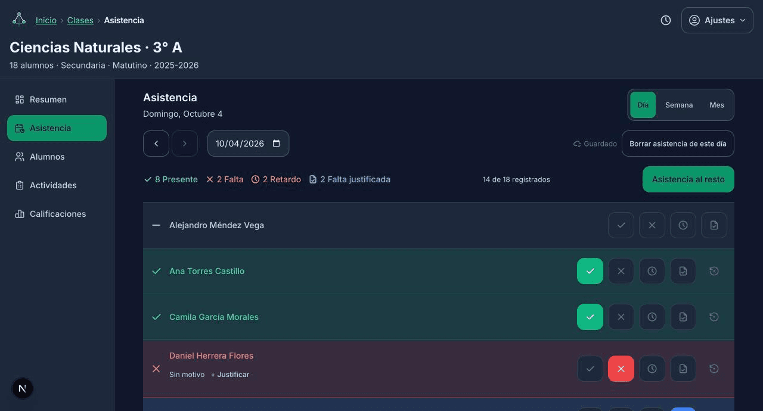Mark Daniel Herrera Flores justified absence

(683, 369)
